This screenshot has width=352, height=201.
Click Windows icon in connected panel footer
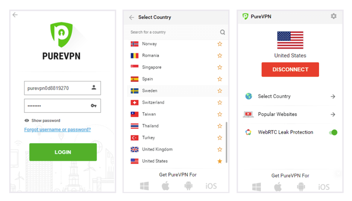tap(256, 187)
